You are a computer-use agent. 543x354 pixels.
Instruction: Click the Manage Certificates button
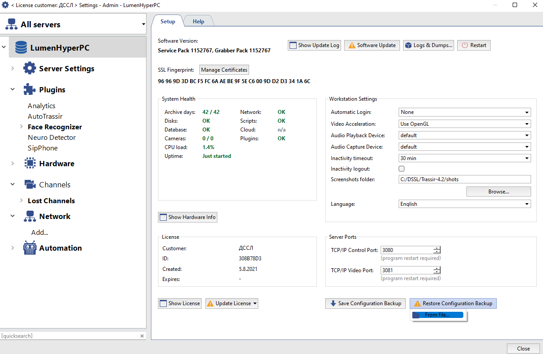224,70
